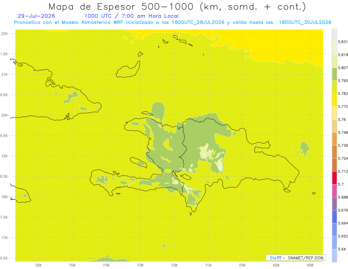Click the legend value 5.712
Screen dimensions: 348x269
click(x=343, y=171)
